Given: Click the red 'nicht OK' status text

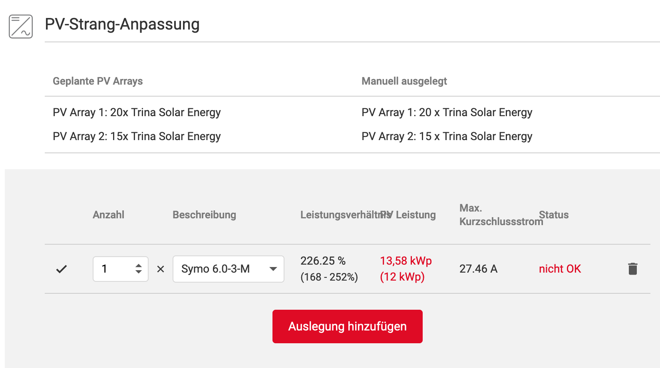Looking at the screenshot, I should point(560,269).
